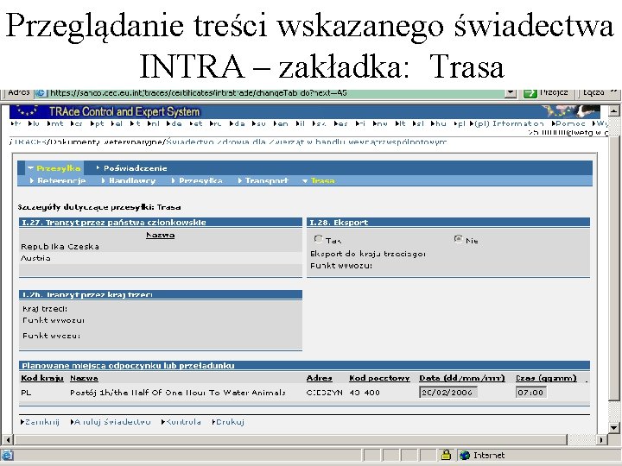Select the Tak radio button under Eksport
Screen dimensions: 622x466
pyautogui.click(x=318, y=239)
